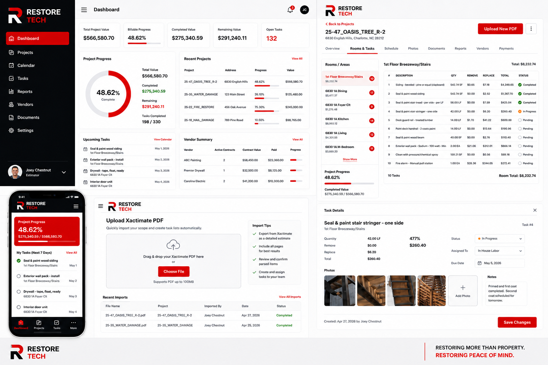Click the Choose File button
Screen dimensions: 548x365
point(174,272)
